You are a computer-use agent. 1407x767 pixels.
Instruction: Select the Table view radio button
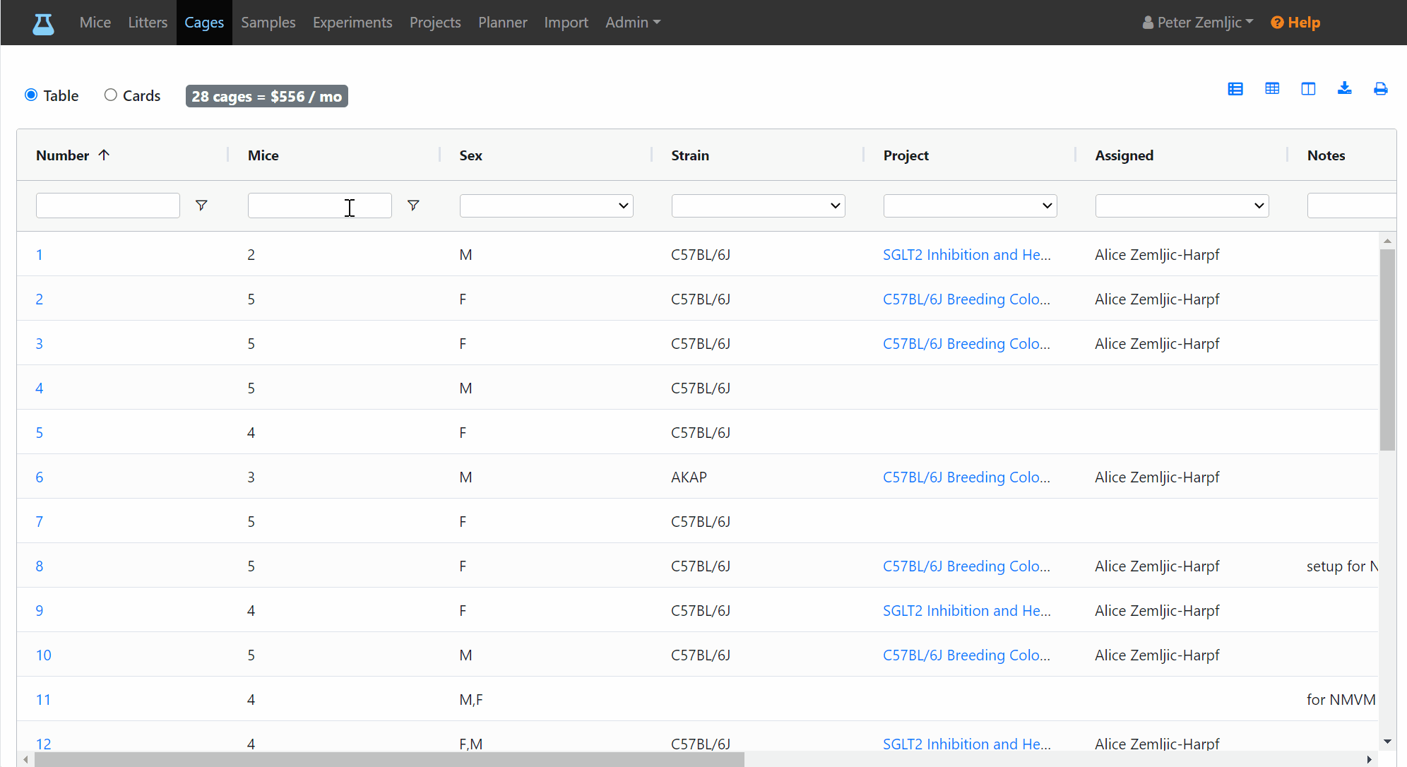coord(31,95)
